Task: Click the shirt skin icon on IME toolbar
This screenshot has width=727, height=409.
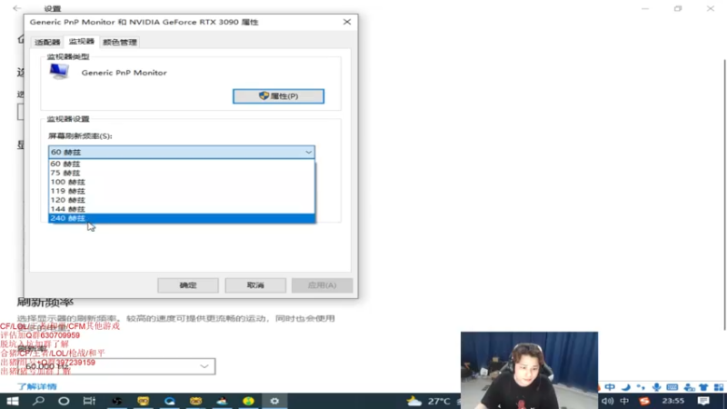Action: click(x=703, y=387)
